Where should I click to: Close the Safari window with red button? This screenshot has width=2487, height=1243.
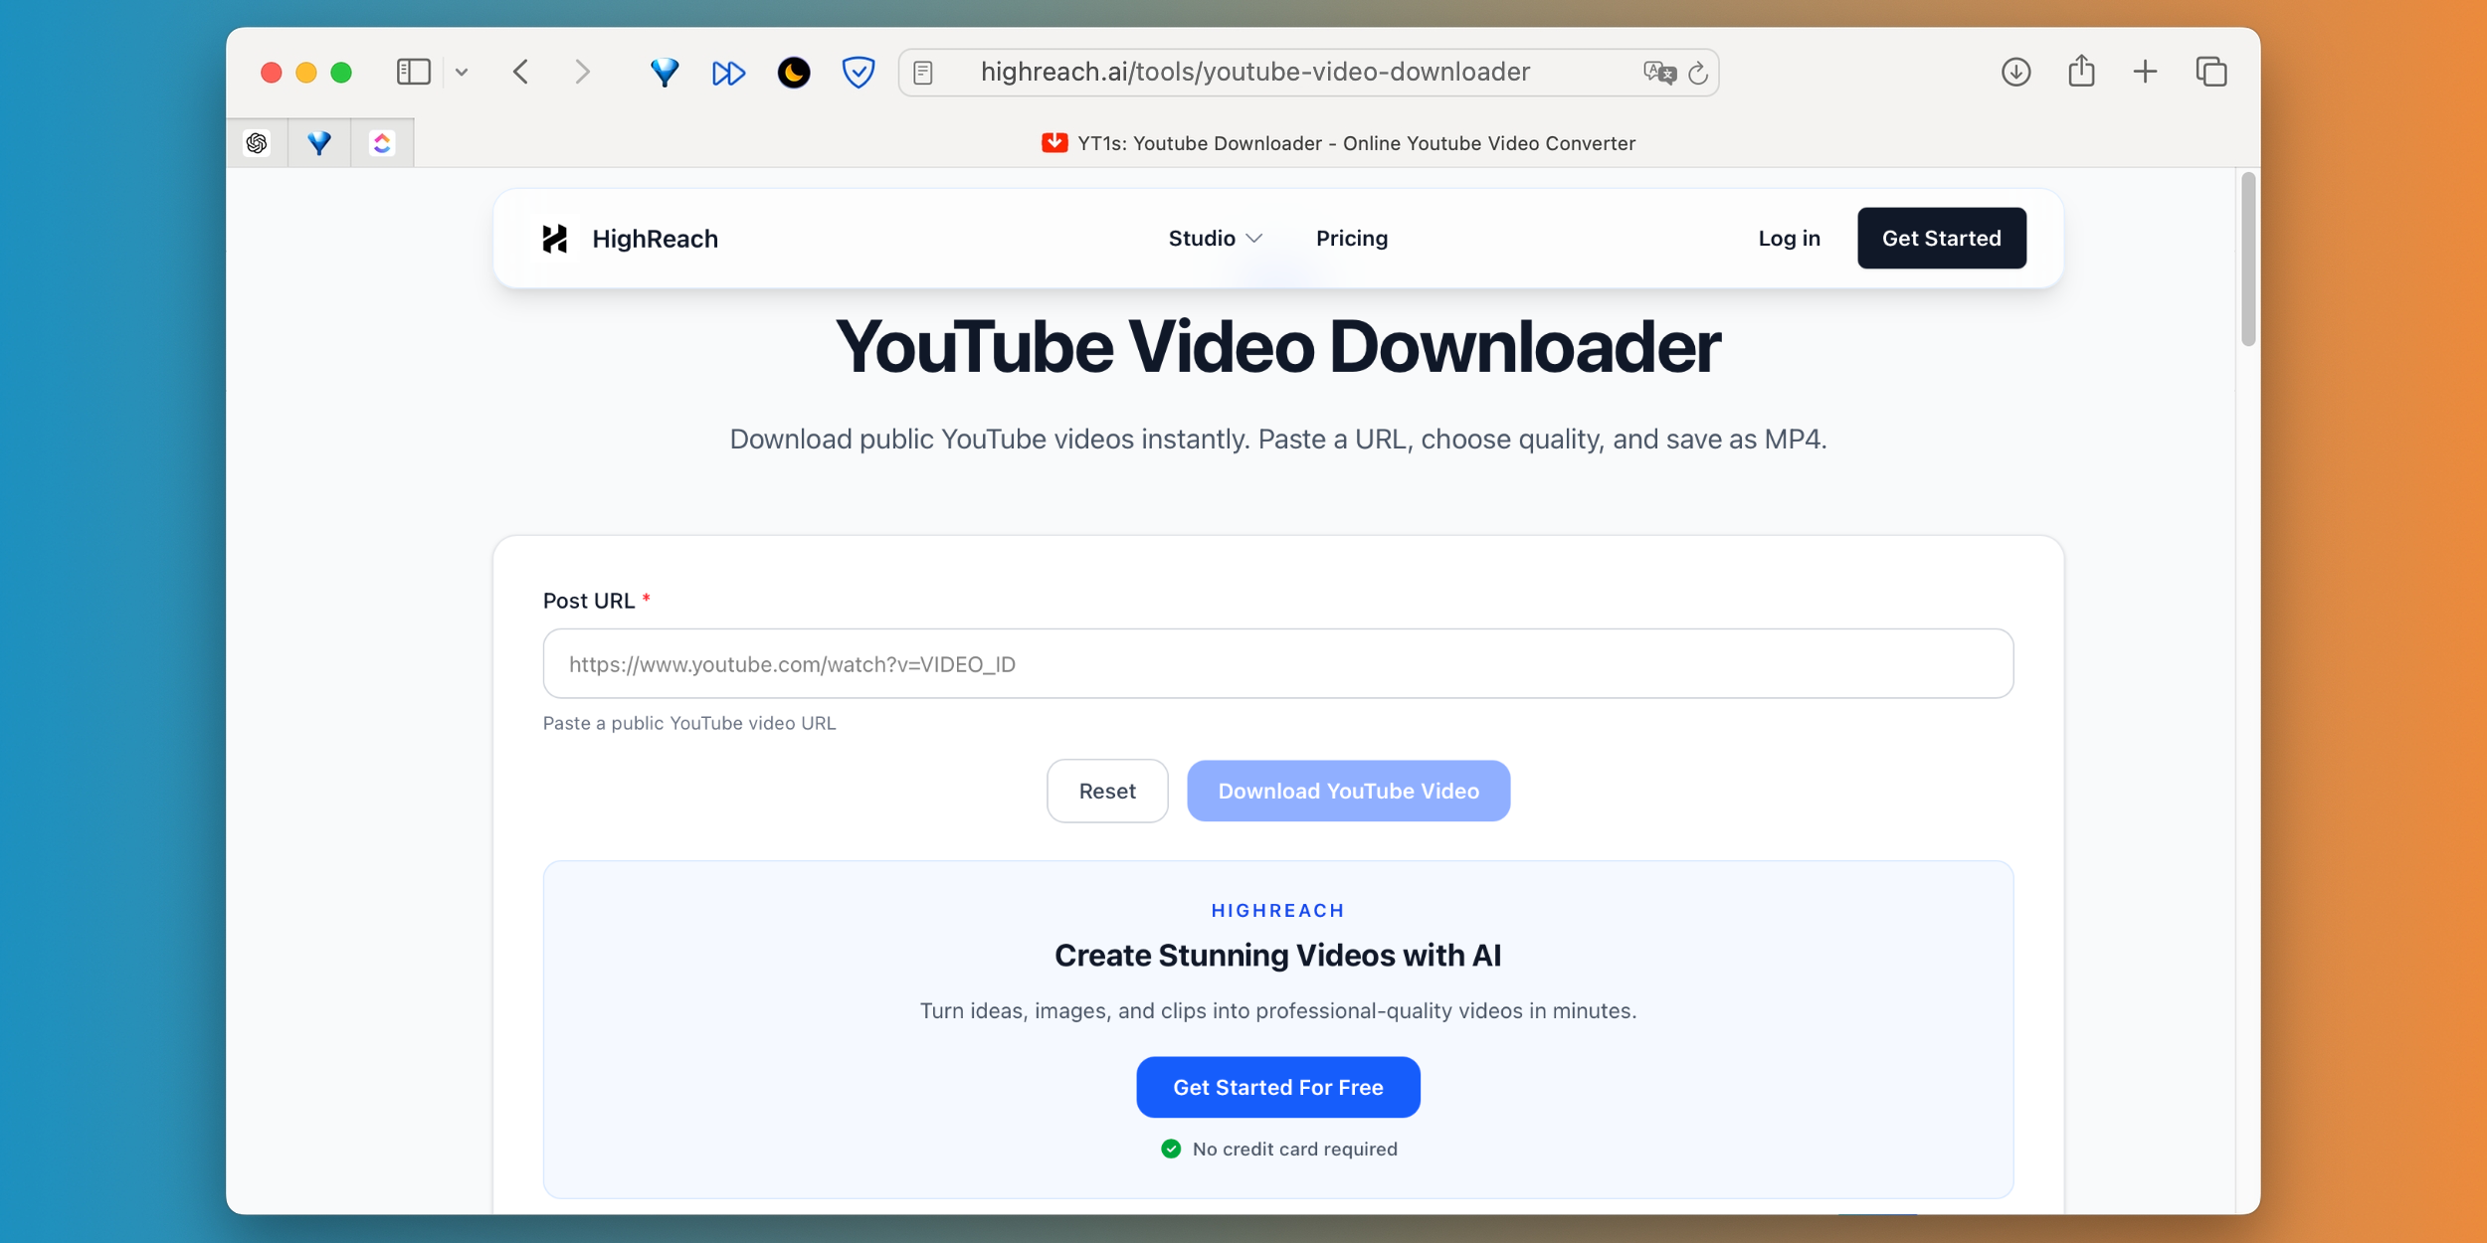[x=271, y=73]
